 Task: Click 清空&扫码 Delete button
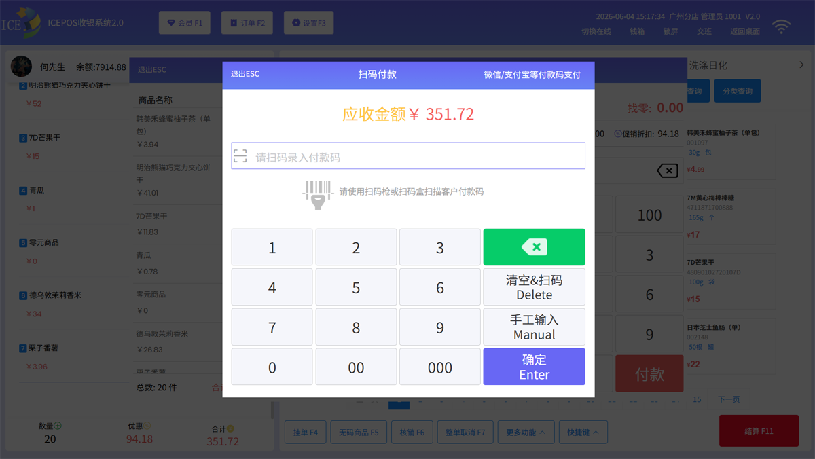point(534,287)
